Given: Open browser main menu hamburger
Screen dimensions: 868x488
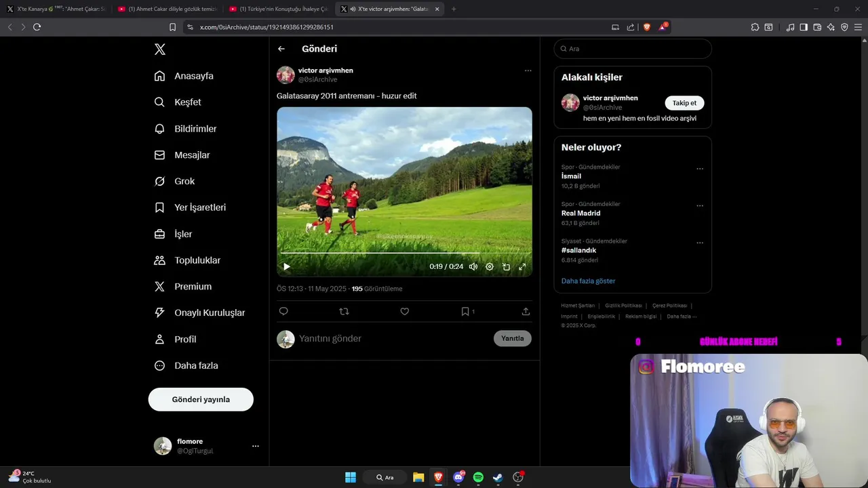Looking at the screenshot, I should click(858, 27).
